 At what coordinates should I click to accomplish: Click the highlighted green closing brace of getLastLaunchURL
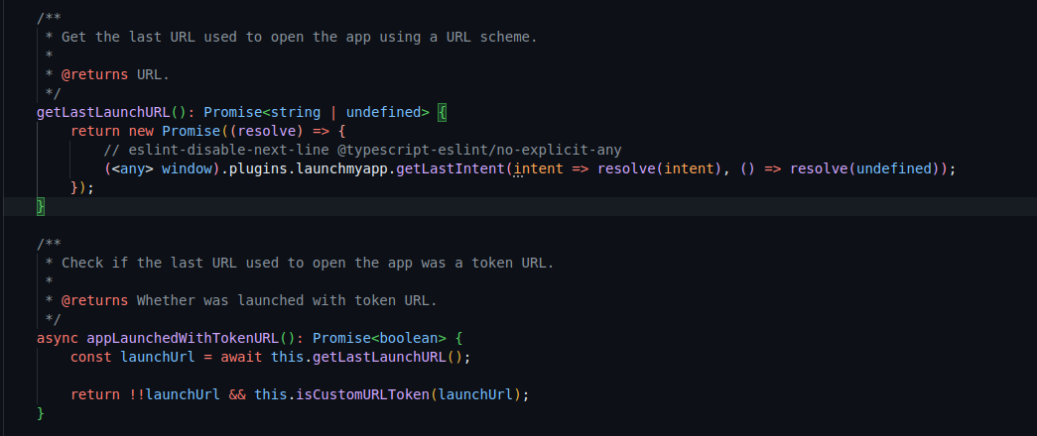[x=41, y=207]
